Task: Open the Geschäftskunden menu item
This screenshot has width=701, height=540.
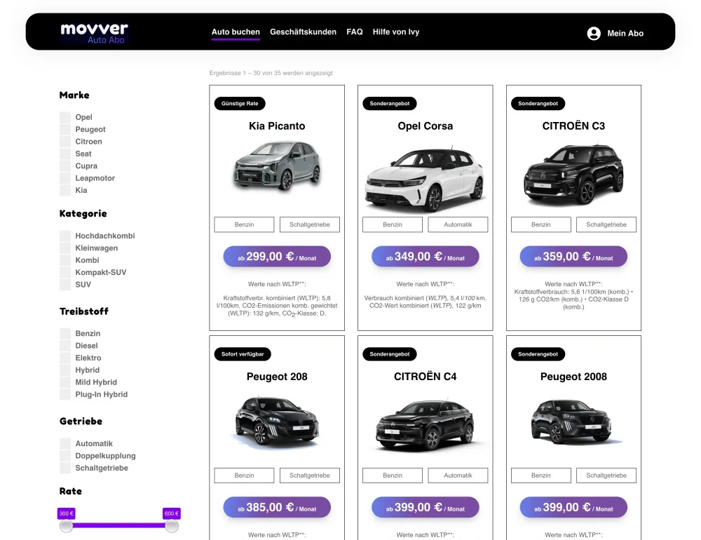Action: tap(303, 32)
